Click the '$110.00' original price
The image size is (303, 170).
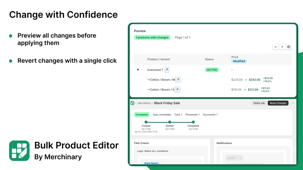click(236, 90)
